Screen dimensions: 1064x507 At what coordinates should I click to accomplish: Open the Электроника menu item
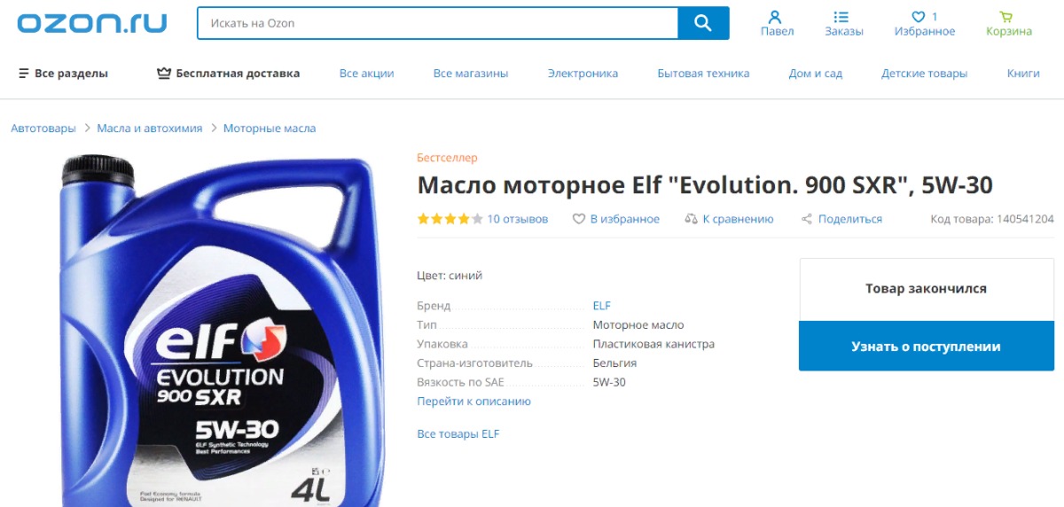tap(583, 74)
